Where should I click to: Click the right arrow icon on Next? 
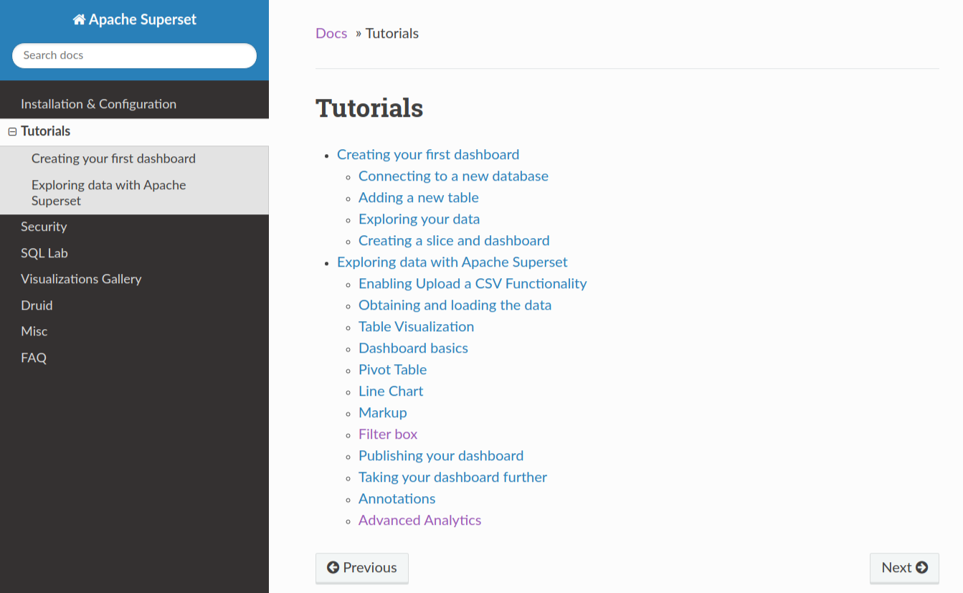click(922, 567)
